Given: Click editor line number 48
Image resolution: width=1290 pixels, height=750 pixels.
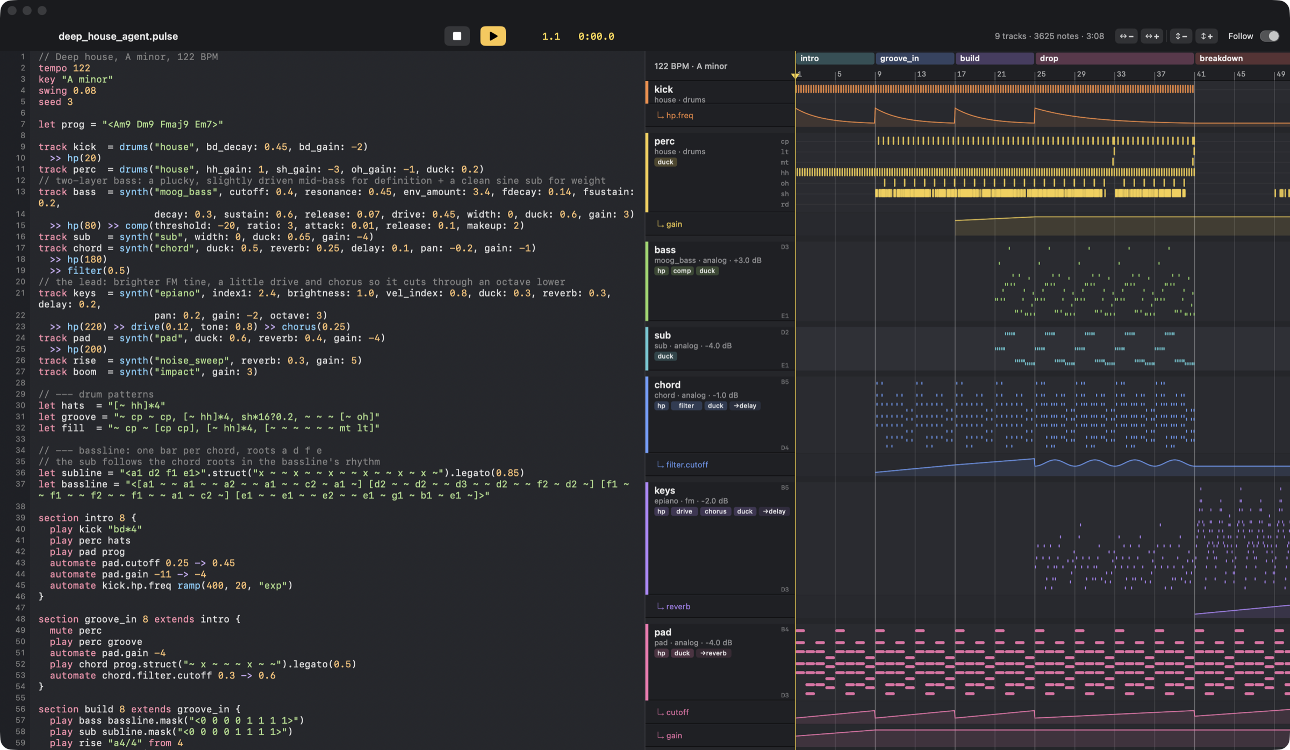Looking at the screenshot, I should (20, 619).
